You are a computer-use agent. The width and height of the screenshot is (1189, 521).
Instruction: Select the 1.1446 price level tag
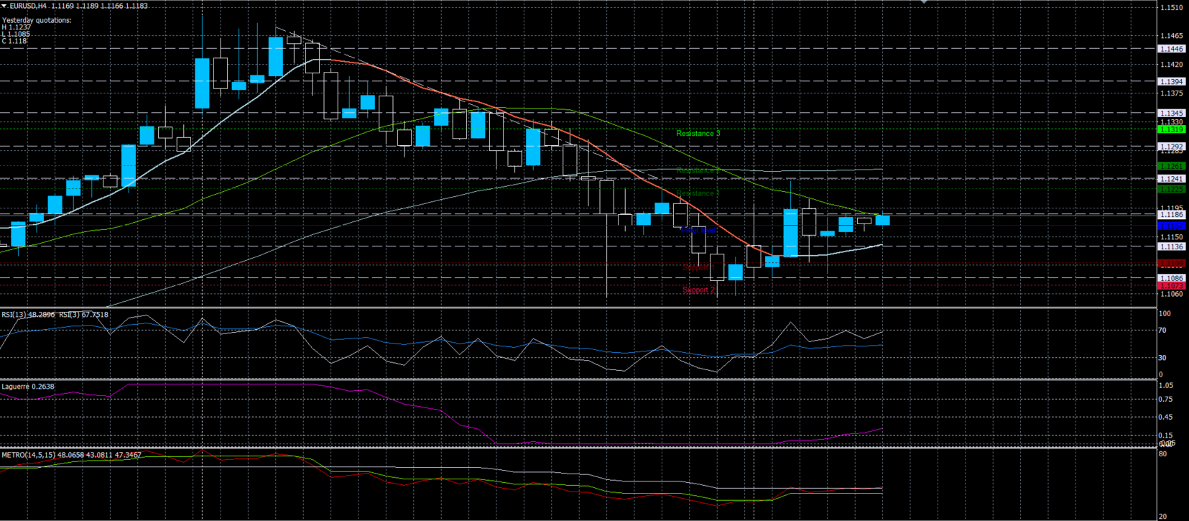[1172, 49]
